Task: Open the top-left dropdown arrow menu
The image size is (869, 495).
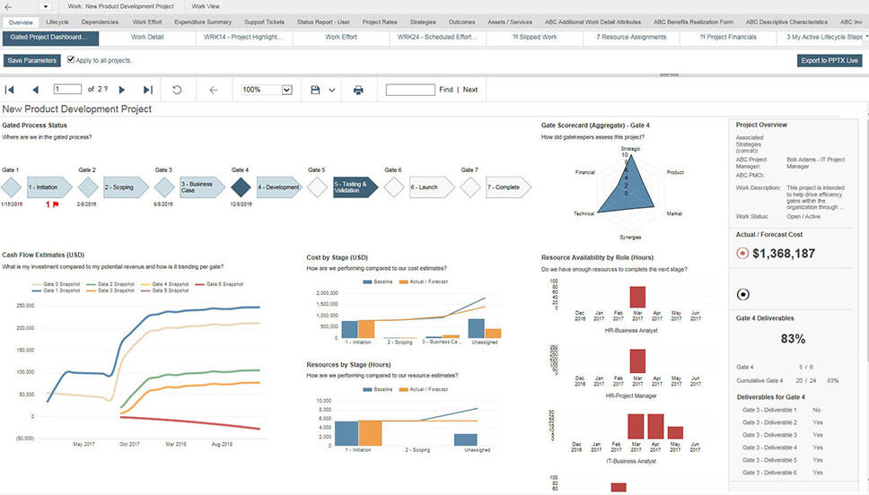Action: pos(46,6)
